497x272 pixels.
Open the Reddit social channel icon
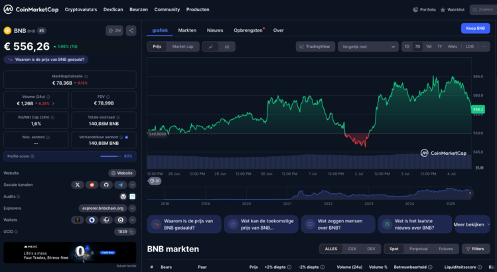pos(92,185)
